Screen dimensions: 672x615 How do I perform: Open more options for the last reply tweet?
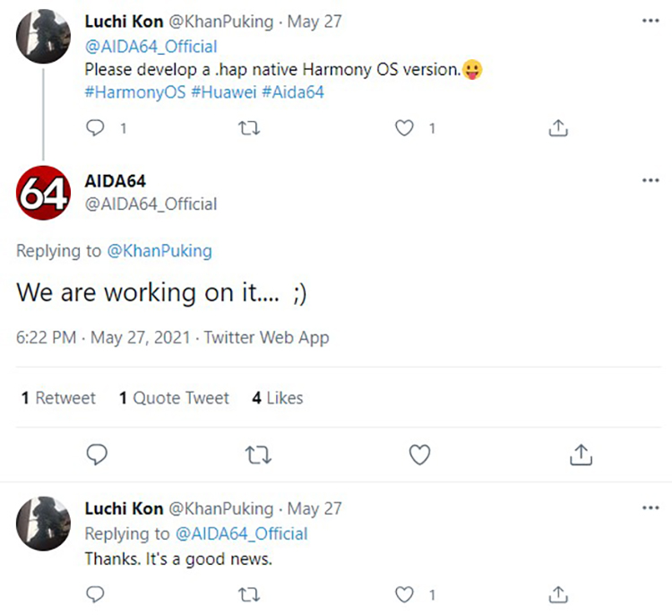click(650, 508)
